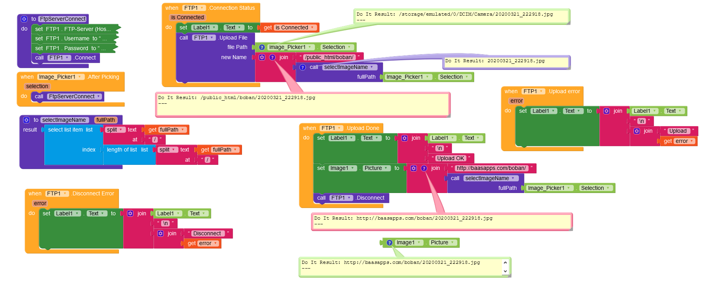Open mutator gear on FtpServerConnect procedure

tap(24, 19)
